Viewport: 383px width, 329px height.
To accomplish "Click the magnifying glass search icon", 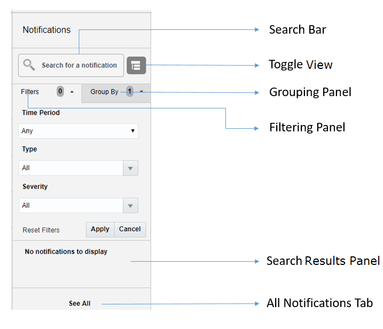I will (x=29, y=65).
